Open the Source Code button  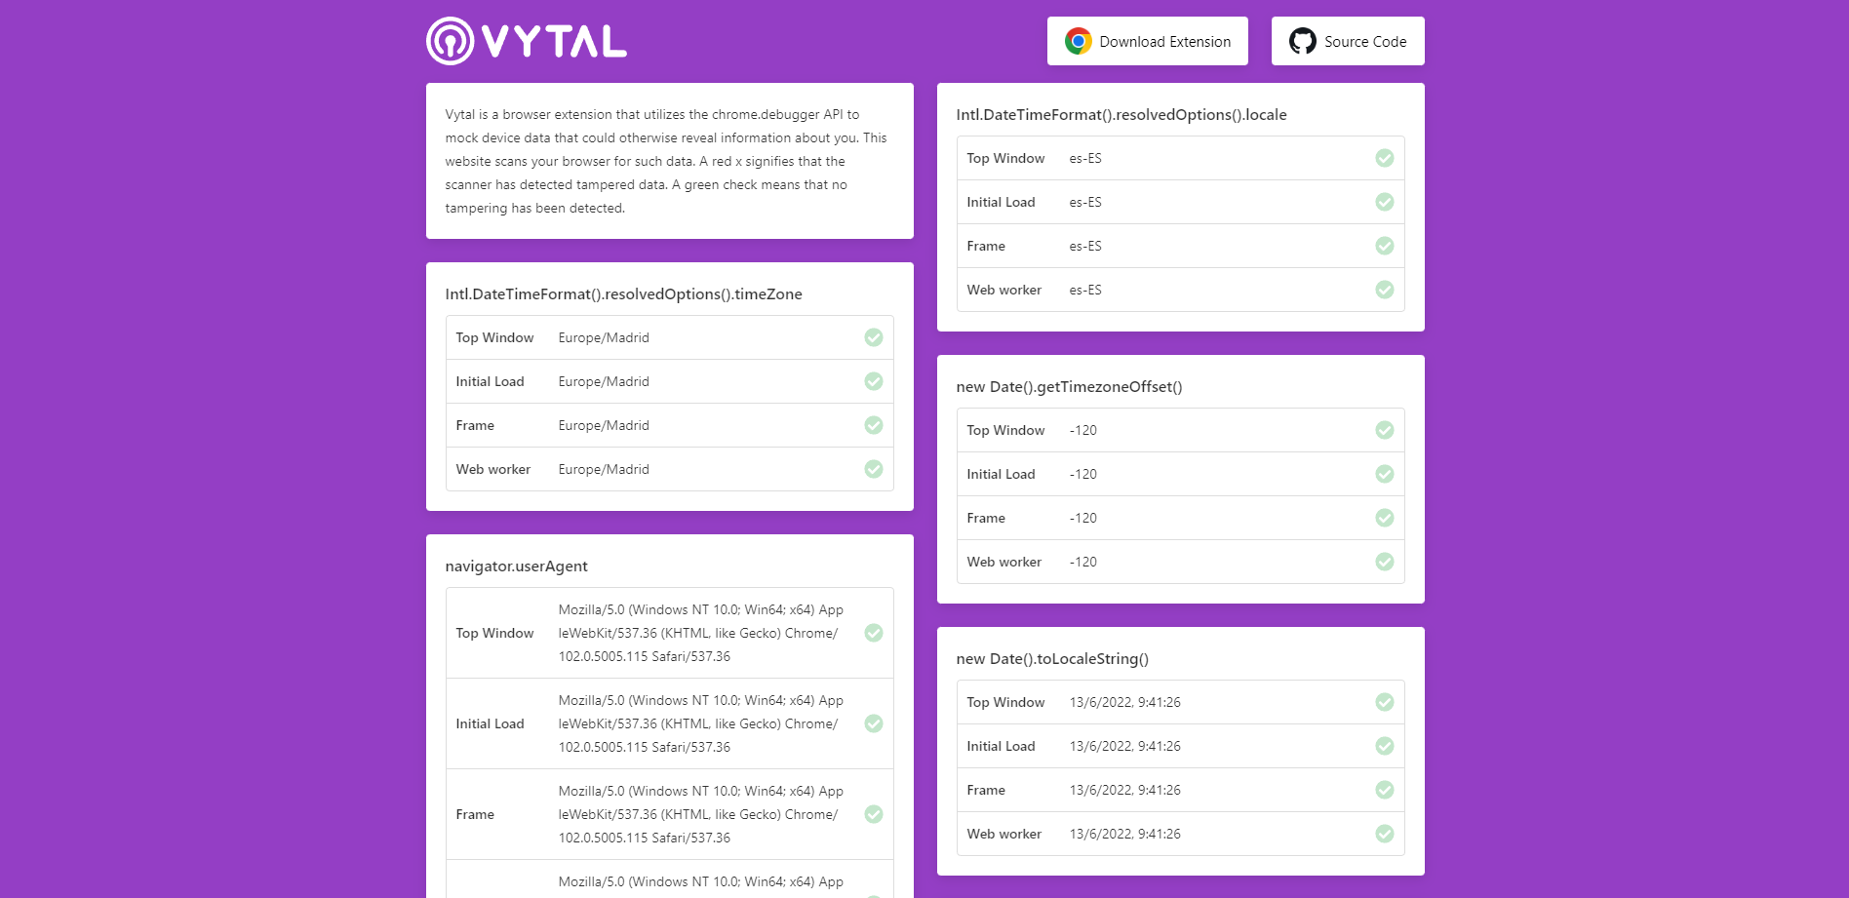(x=1348, y=41)
